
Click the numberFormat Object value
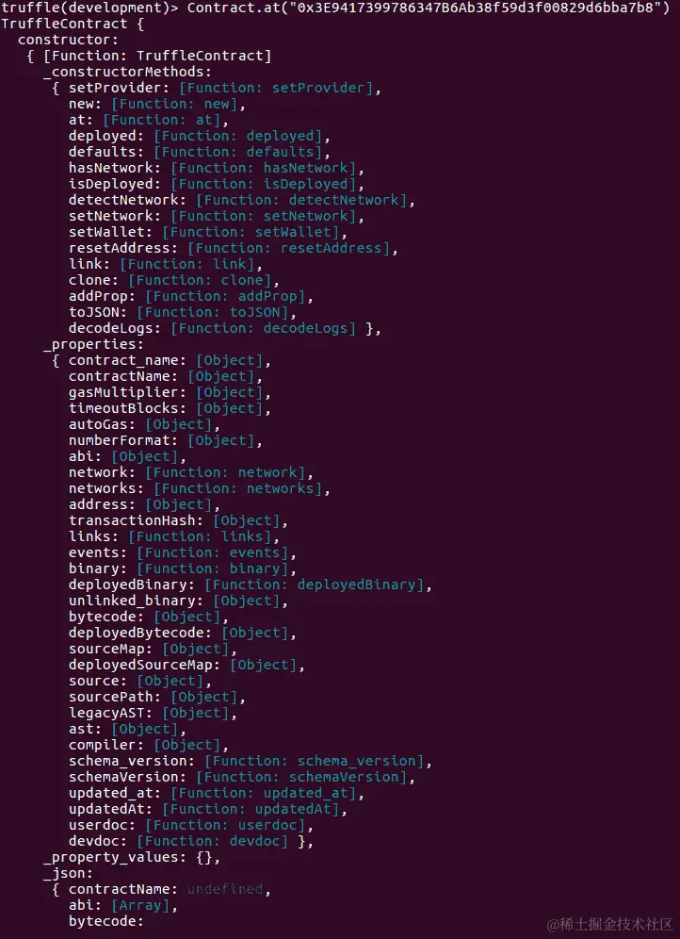coord(225,440)
